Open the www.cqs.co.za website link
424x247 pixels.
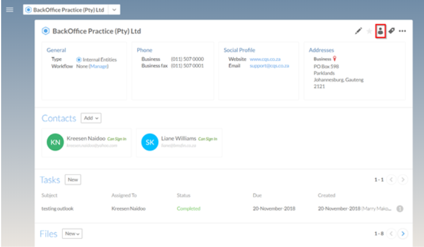point(265,59)
